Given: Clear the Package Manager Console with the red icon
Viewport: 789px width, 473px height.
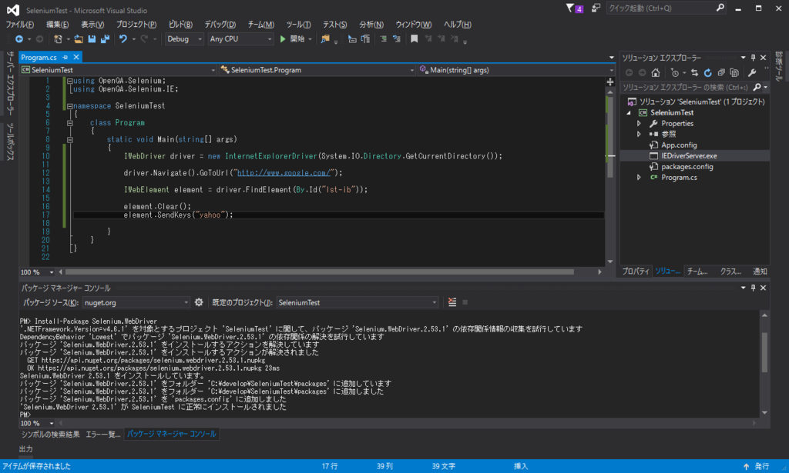Looking at the screenshot, I should pyautogui.click(x=452, y=302).
